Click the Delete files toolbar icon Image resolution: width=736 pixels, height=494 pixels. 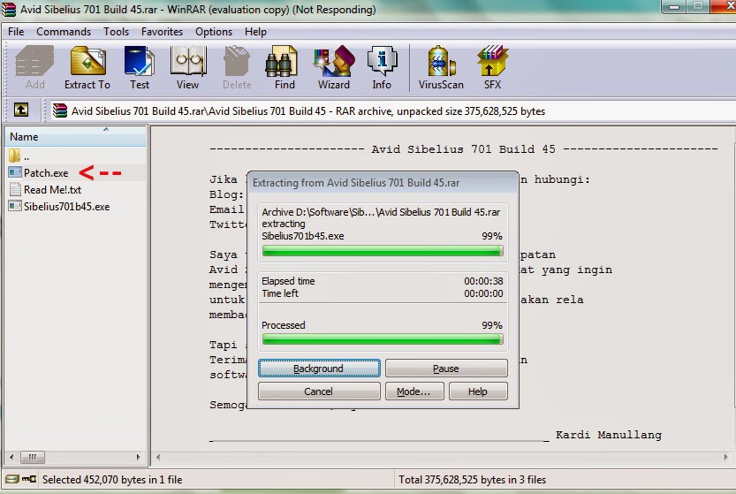(237, 68)
